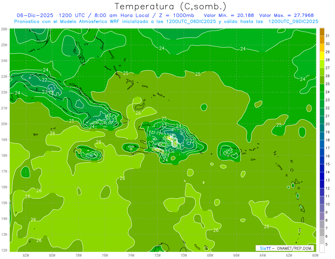
Task: Click the "66W" longitude axis label
Action: (x=236, y=255)
